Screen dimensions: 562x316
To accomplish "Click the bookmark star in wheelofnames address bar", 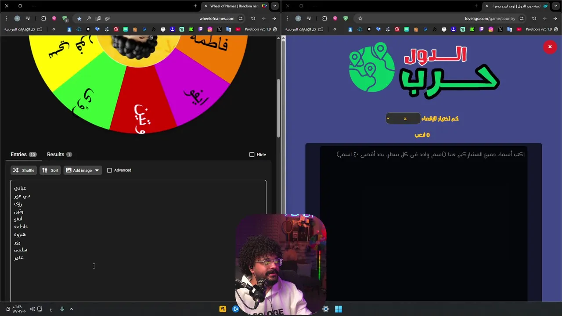I will (79, 18).
